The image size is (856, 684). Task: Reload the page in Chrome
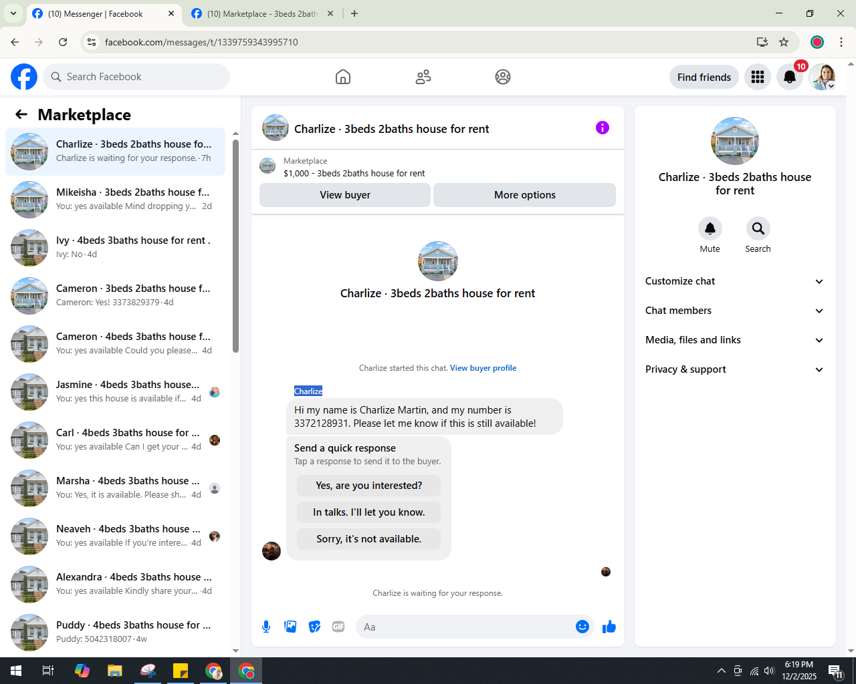(63, 42)
